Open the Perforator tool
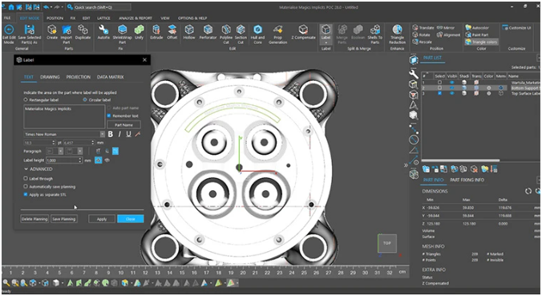Viewport: 542px width, 296px height. [208, 30]
